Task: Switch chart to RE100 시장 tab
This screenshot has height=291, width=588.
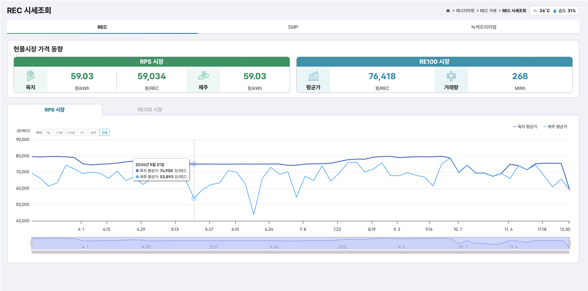Action: (150, 110)
